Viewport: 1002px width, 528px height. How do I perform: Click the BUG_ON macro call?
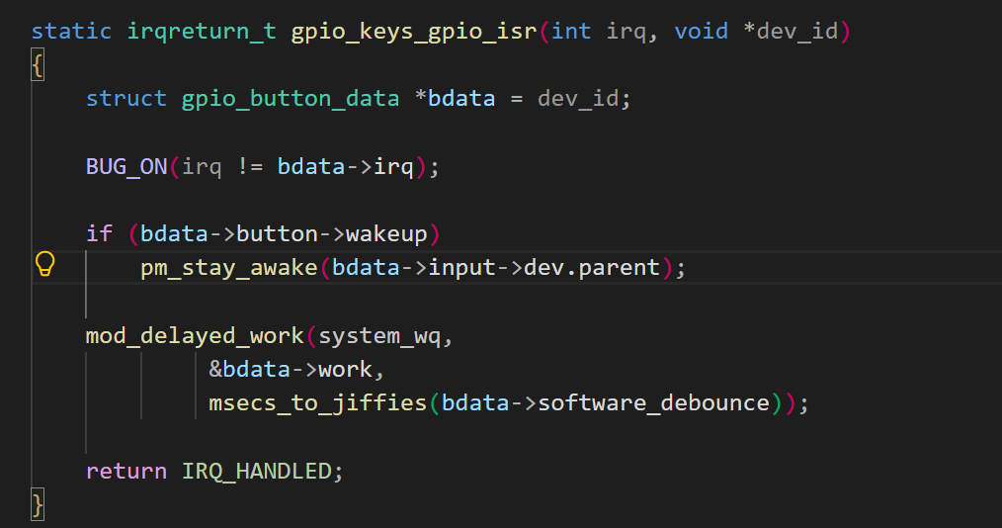pos(126,167)
